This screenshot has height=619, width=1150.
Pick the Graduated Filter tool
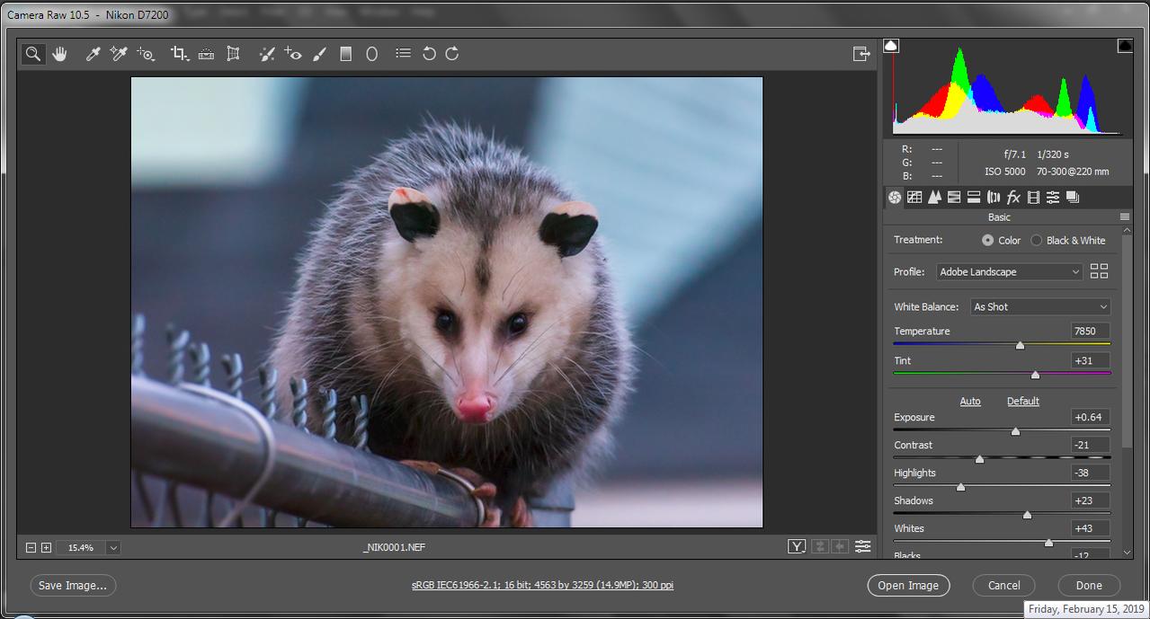click(345, 54)
